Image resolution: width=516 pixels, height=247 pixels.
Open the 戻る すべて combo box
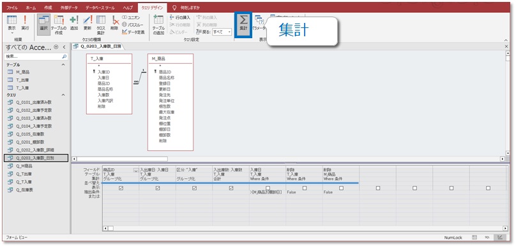[x=222, y=32]
